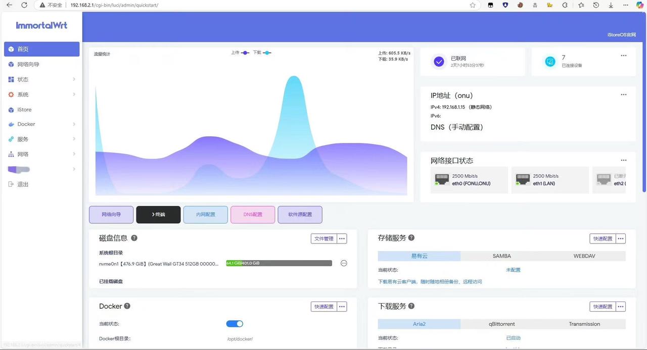The image size is (647, 350).
Task: Click the help icon next to Docker heading
Action: tap(127, 306)
